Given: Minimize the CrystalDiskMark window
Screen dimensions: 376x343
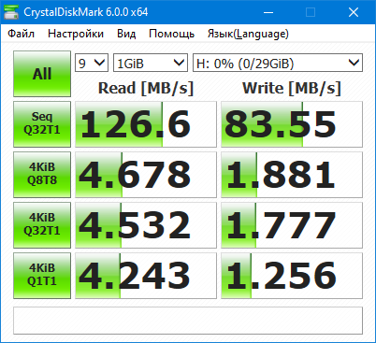Looking at the screenshot, I should pos(268,12).
